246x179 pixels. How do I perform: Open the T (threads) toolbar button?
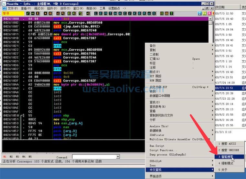pyautogui.click(x=111, y=13)
